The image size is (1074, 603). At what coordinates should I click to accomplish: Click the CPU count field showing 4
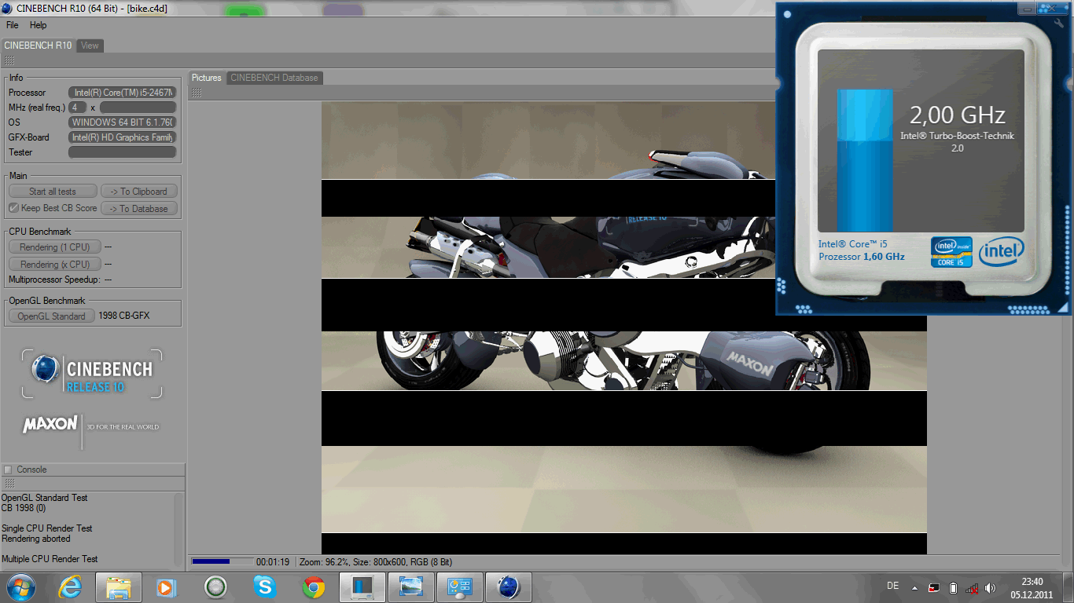point(78,108)
